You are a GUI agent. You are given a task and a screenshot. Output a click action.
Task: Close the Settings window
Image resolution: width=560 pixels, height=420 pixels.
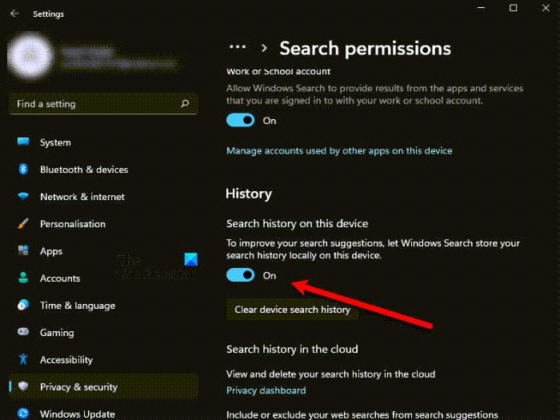coord(546,7)
